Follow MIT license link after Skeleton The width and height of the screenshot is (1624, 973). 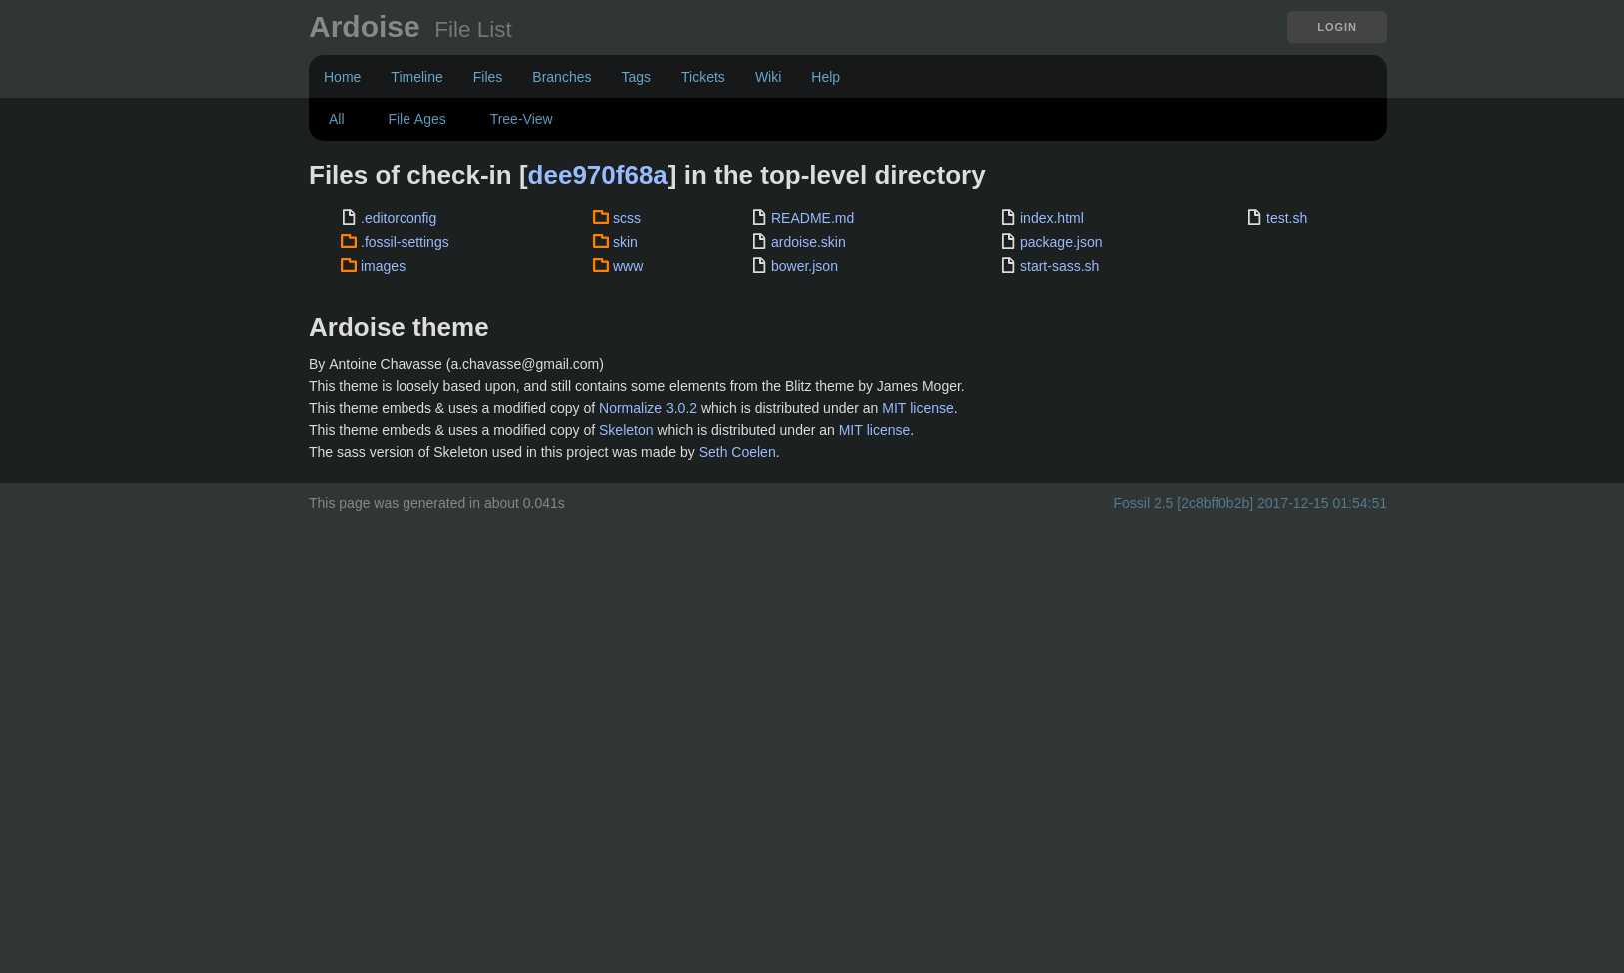(874, 430)
